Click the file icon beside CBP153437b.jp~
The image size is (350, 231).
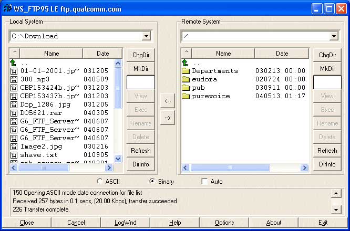(x=14, y=96)
